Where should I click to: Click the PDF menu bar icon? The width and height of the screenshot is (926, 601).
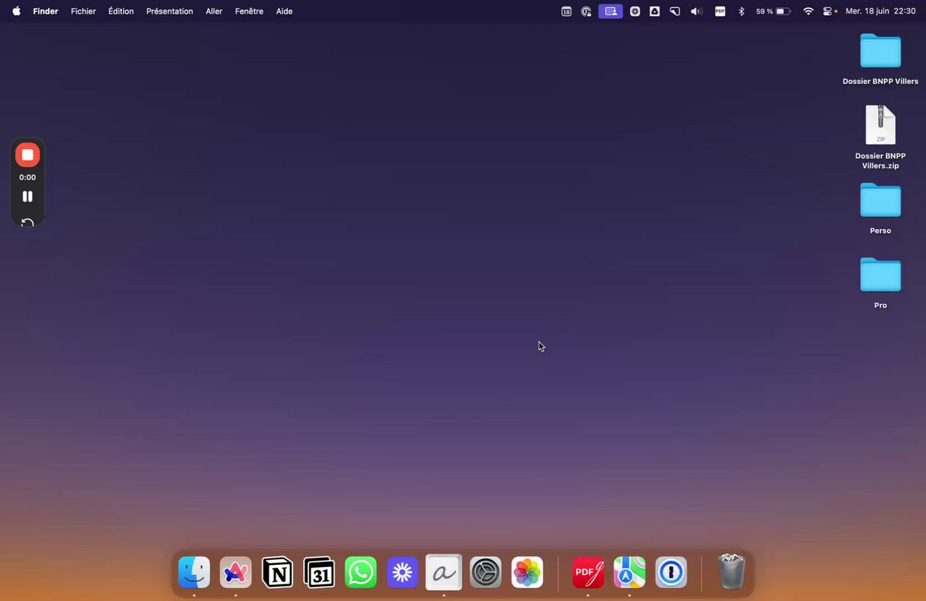720,12
